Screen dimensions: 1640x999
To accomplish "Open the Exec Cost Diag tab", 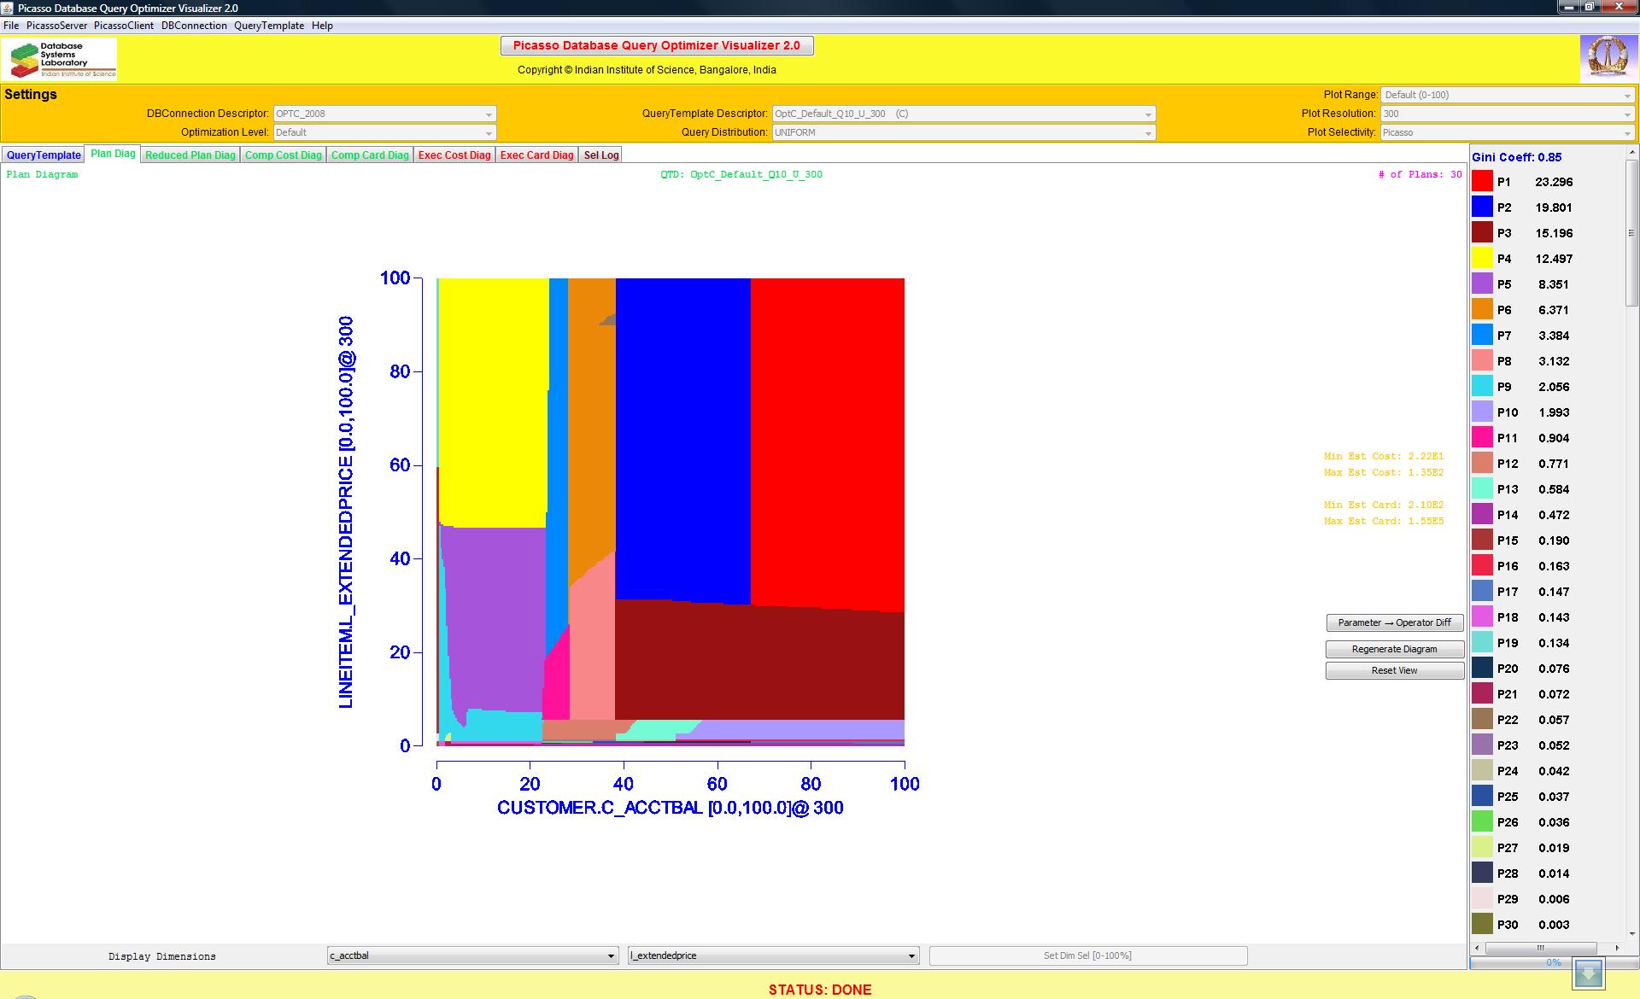I will point(454,155).
